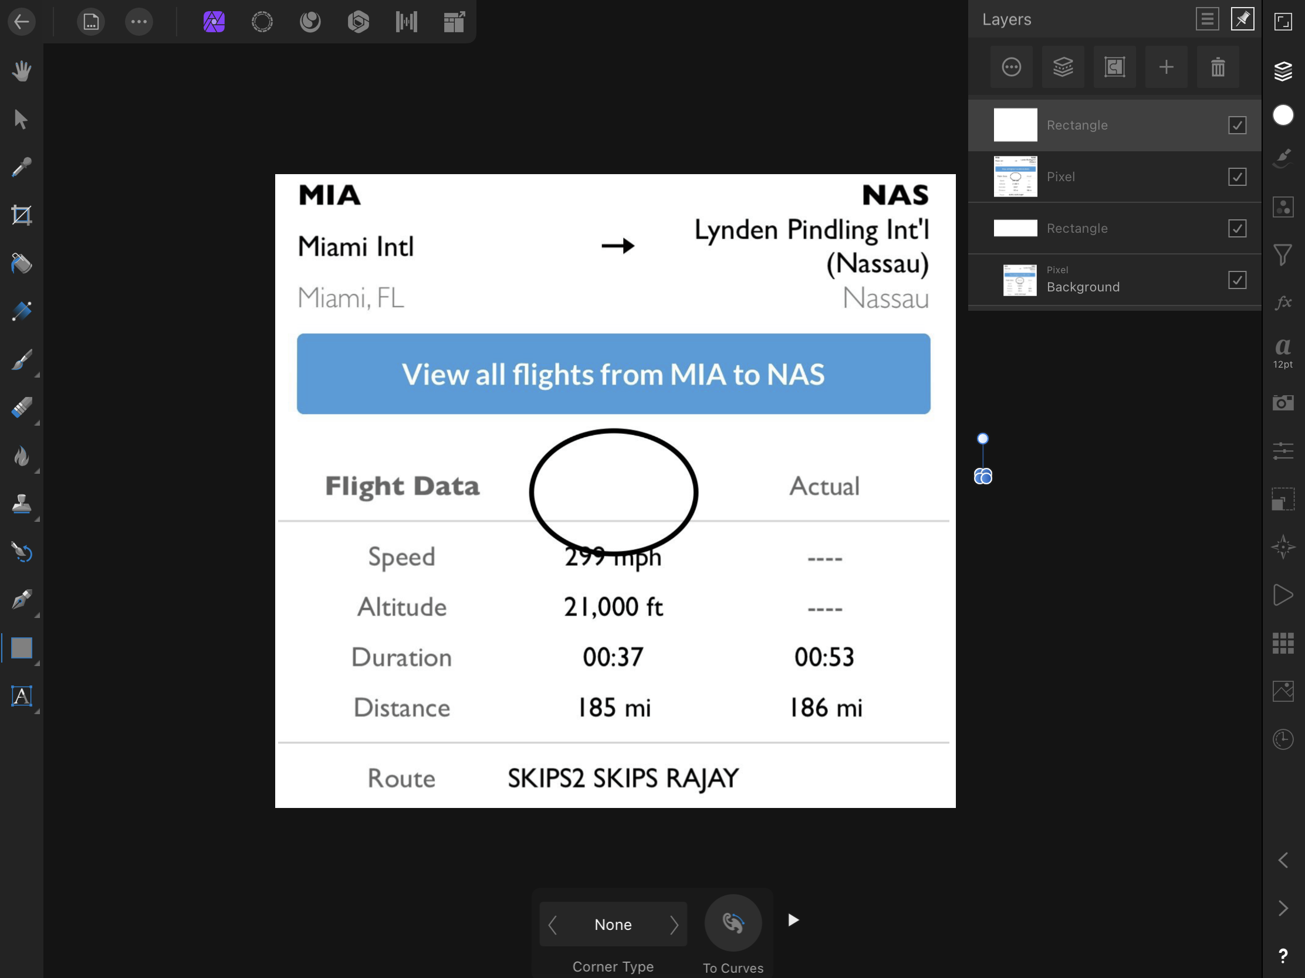Open the Stock camera studio

click(1283, 403)
